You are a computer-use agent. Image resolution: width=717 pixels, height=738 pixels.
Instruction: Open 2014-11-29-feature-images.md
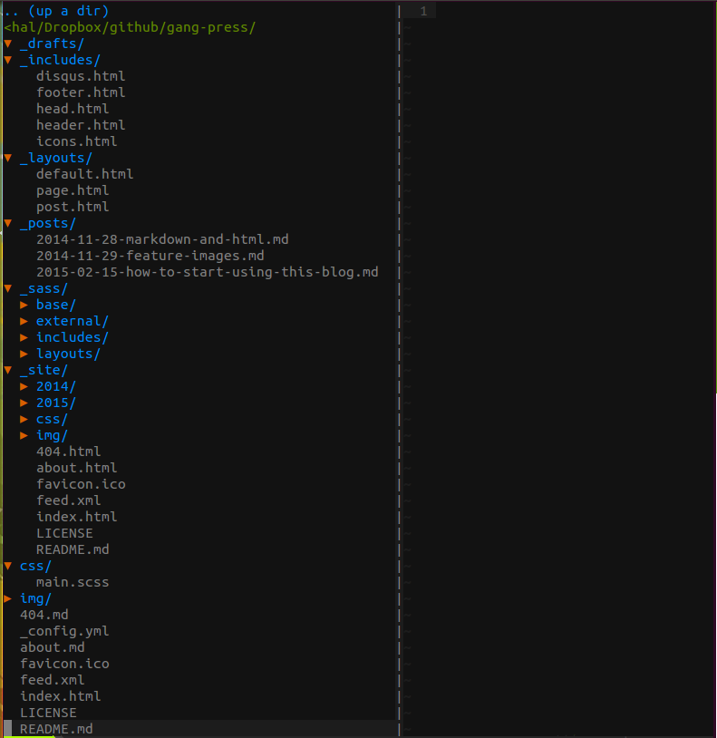click(150, 256)
